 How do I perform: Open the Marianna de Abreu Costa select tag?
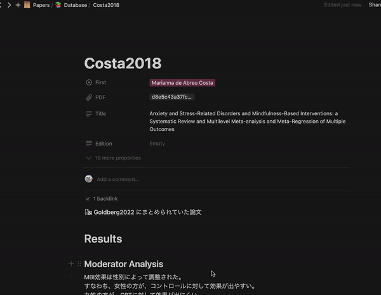point(183,83)
